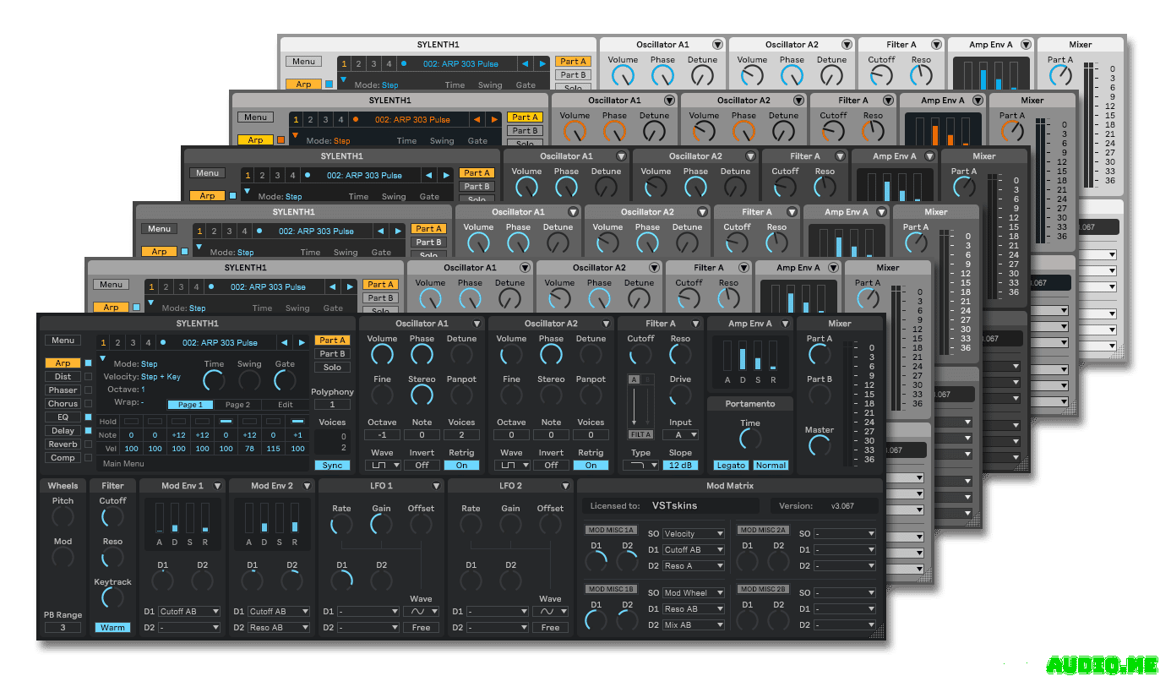Screen dimensions: 1160x676
Task: Enable the Dist effect checkbox
Action: coord(88,377)
